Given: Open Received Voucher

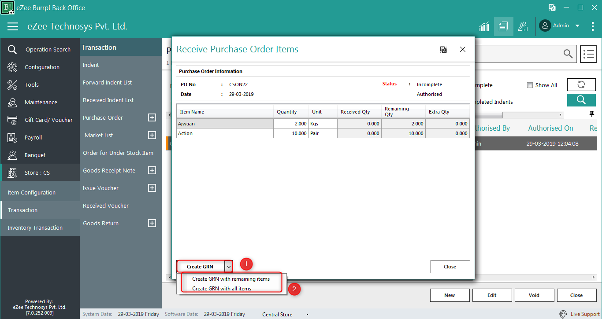Looking at the screenshot, I should 106,205.
